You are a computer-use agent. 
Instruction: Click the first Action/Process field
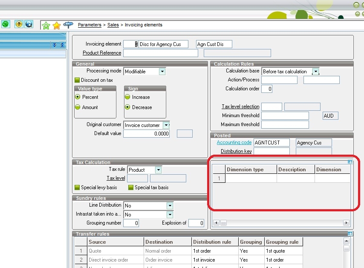click(x=279, y=80)
